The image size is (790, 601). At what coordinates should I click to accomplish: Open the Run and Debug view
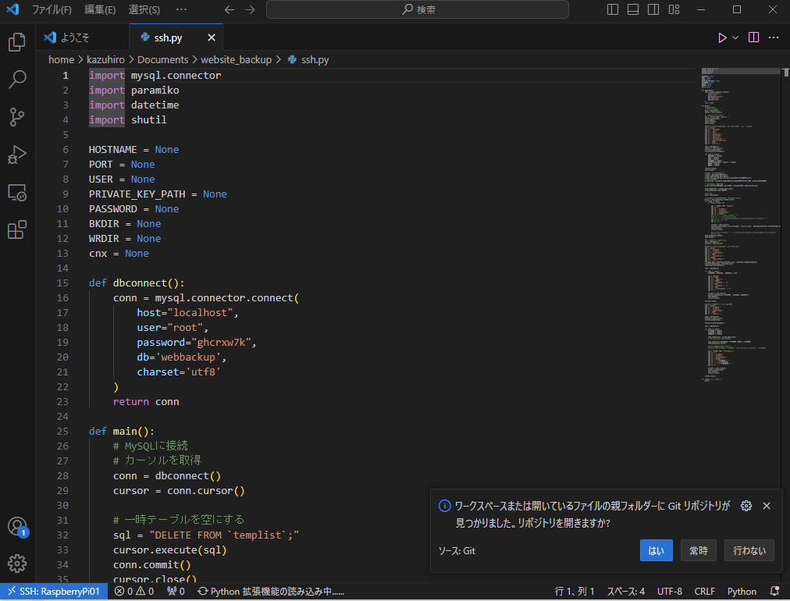17,155
